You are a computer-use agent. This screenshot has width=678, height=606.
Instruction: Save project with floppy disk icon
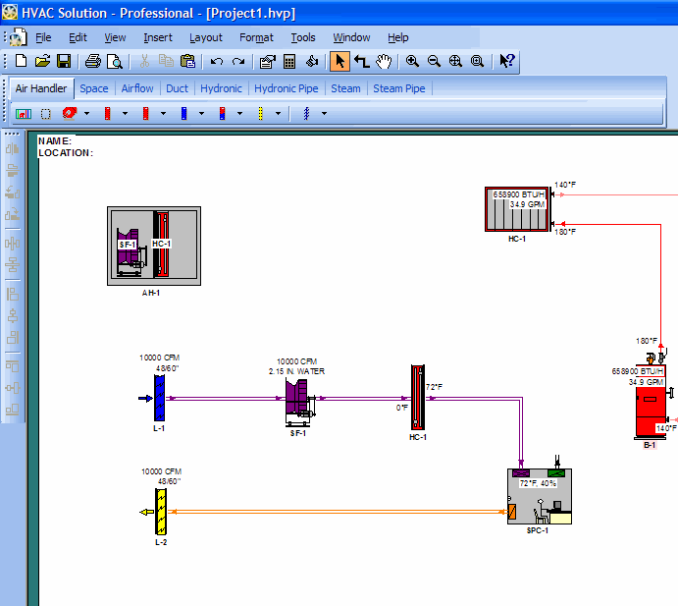click(x=63, y=61)
